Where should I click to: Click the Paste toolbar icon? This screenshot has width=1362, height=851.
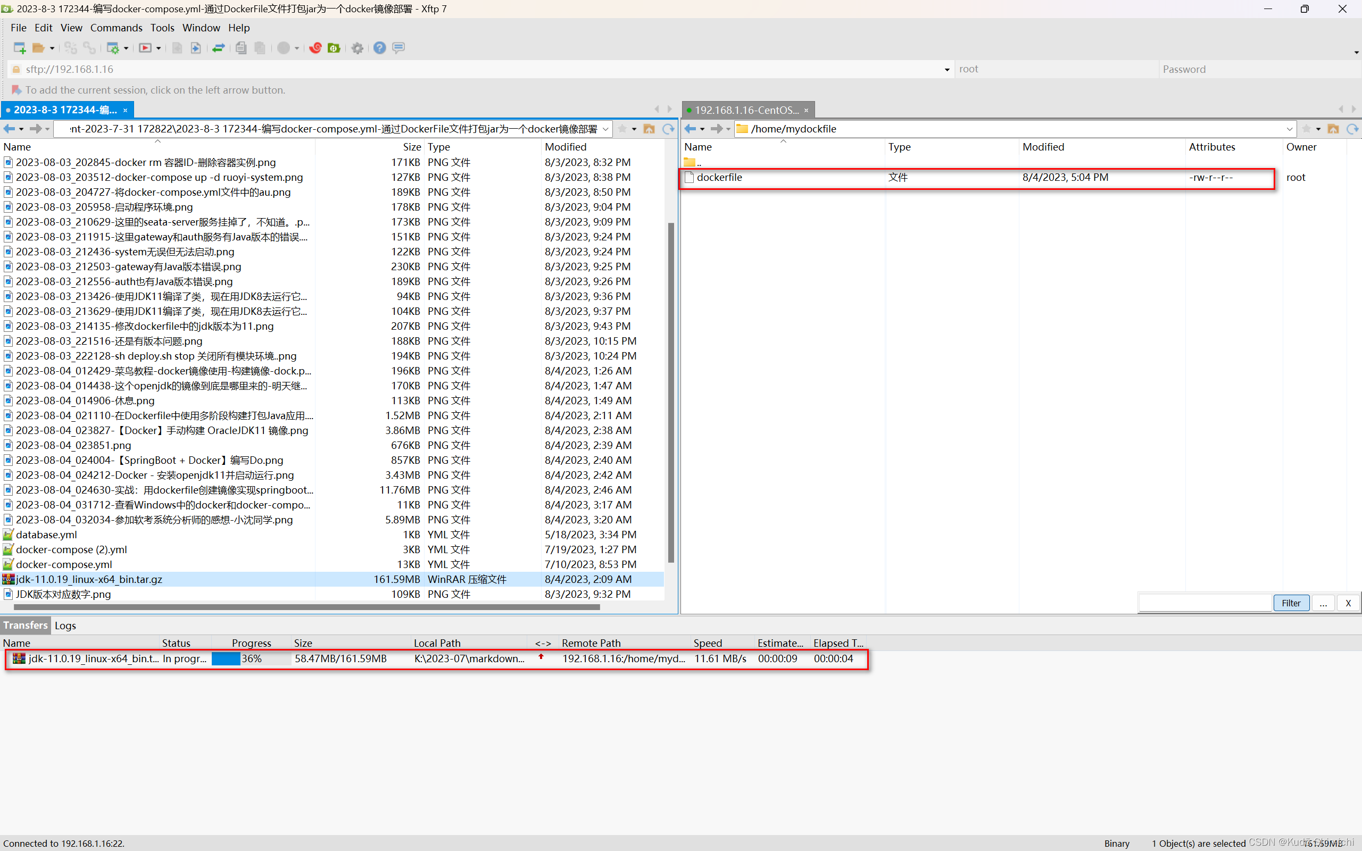[260, 48]
